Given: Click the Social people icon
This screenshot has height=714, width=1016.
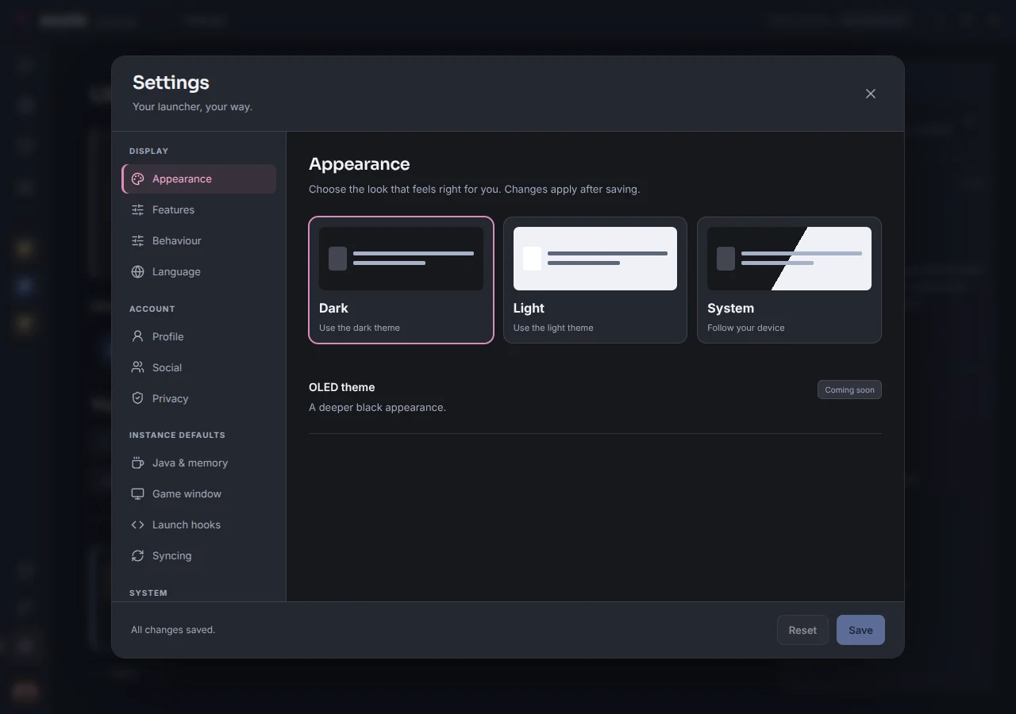Looking at the screenshot, I should pyautogui.click(x=137, y=368).
